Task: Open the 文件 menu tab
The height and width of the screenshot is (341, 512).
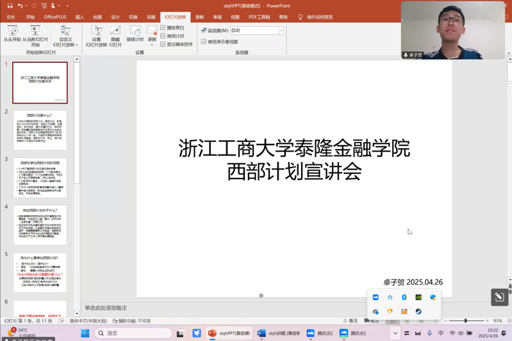Action: click(11, 17)
